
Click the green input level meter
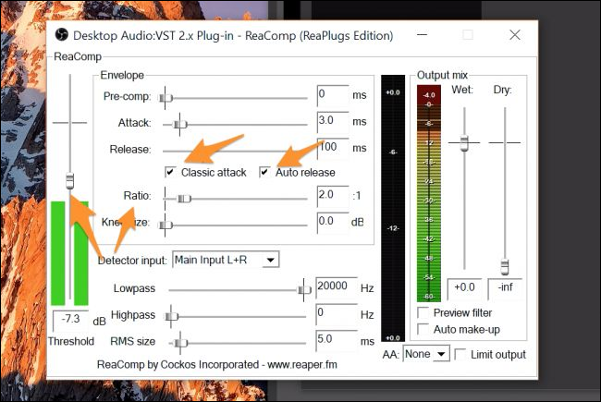69,253
